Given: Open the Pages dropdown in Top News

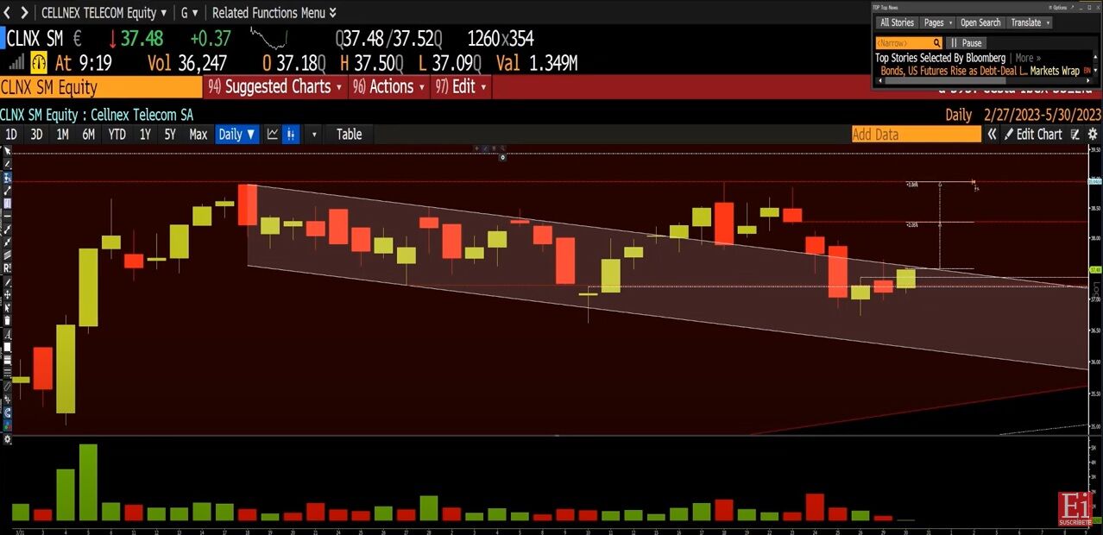Looking at the screenshot, I should coord(937,22).
